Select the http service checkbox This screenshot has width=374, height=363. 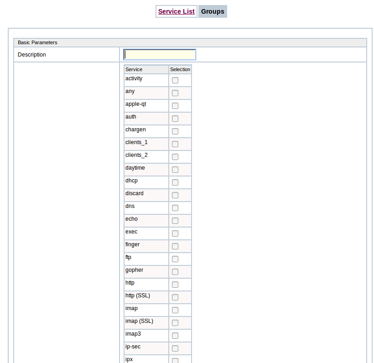[175, 285]
